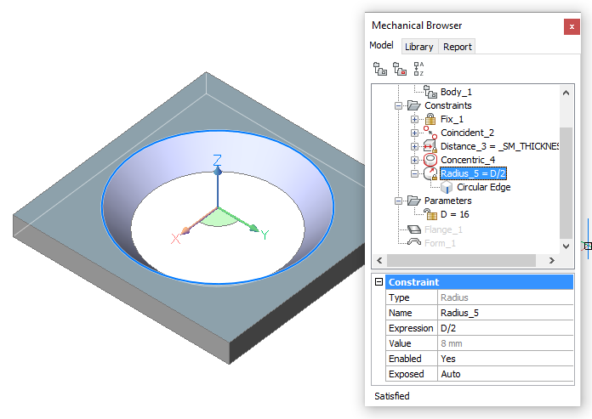Open the Report tab

(x=457, y=47)
